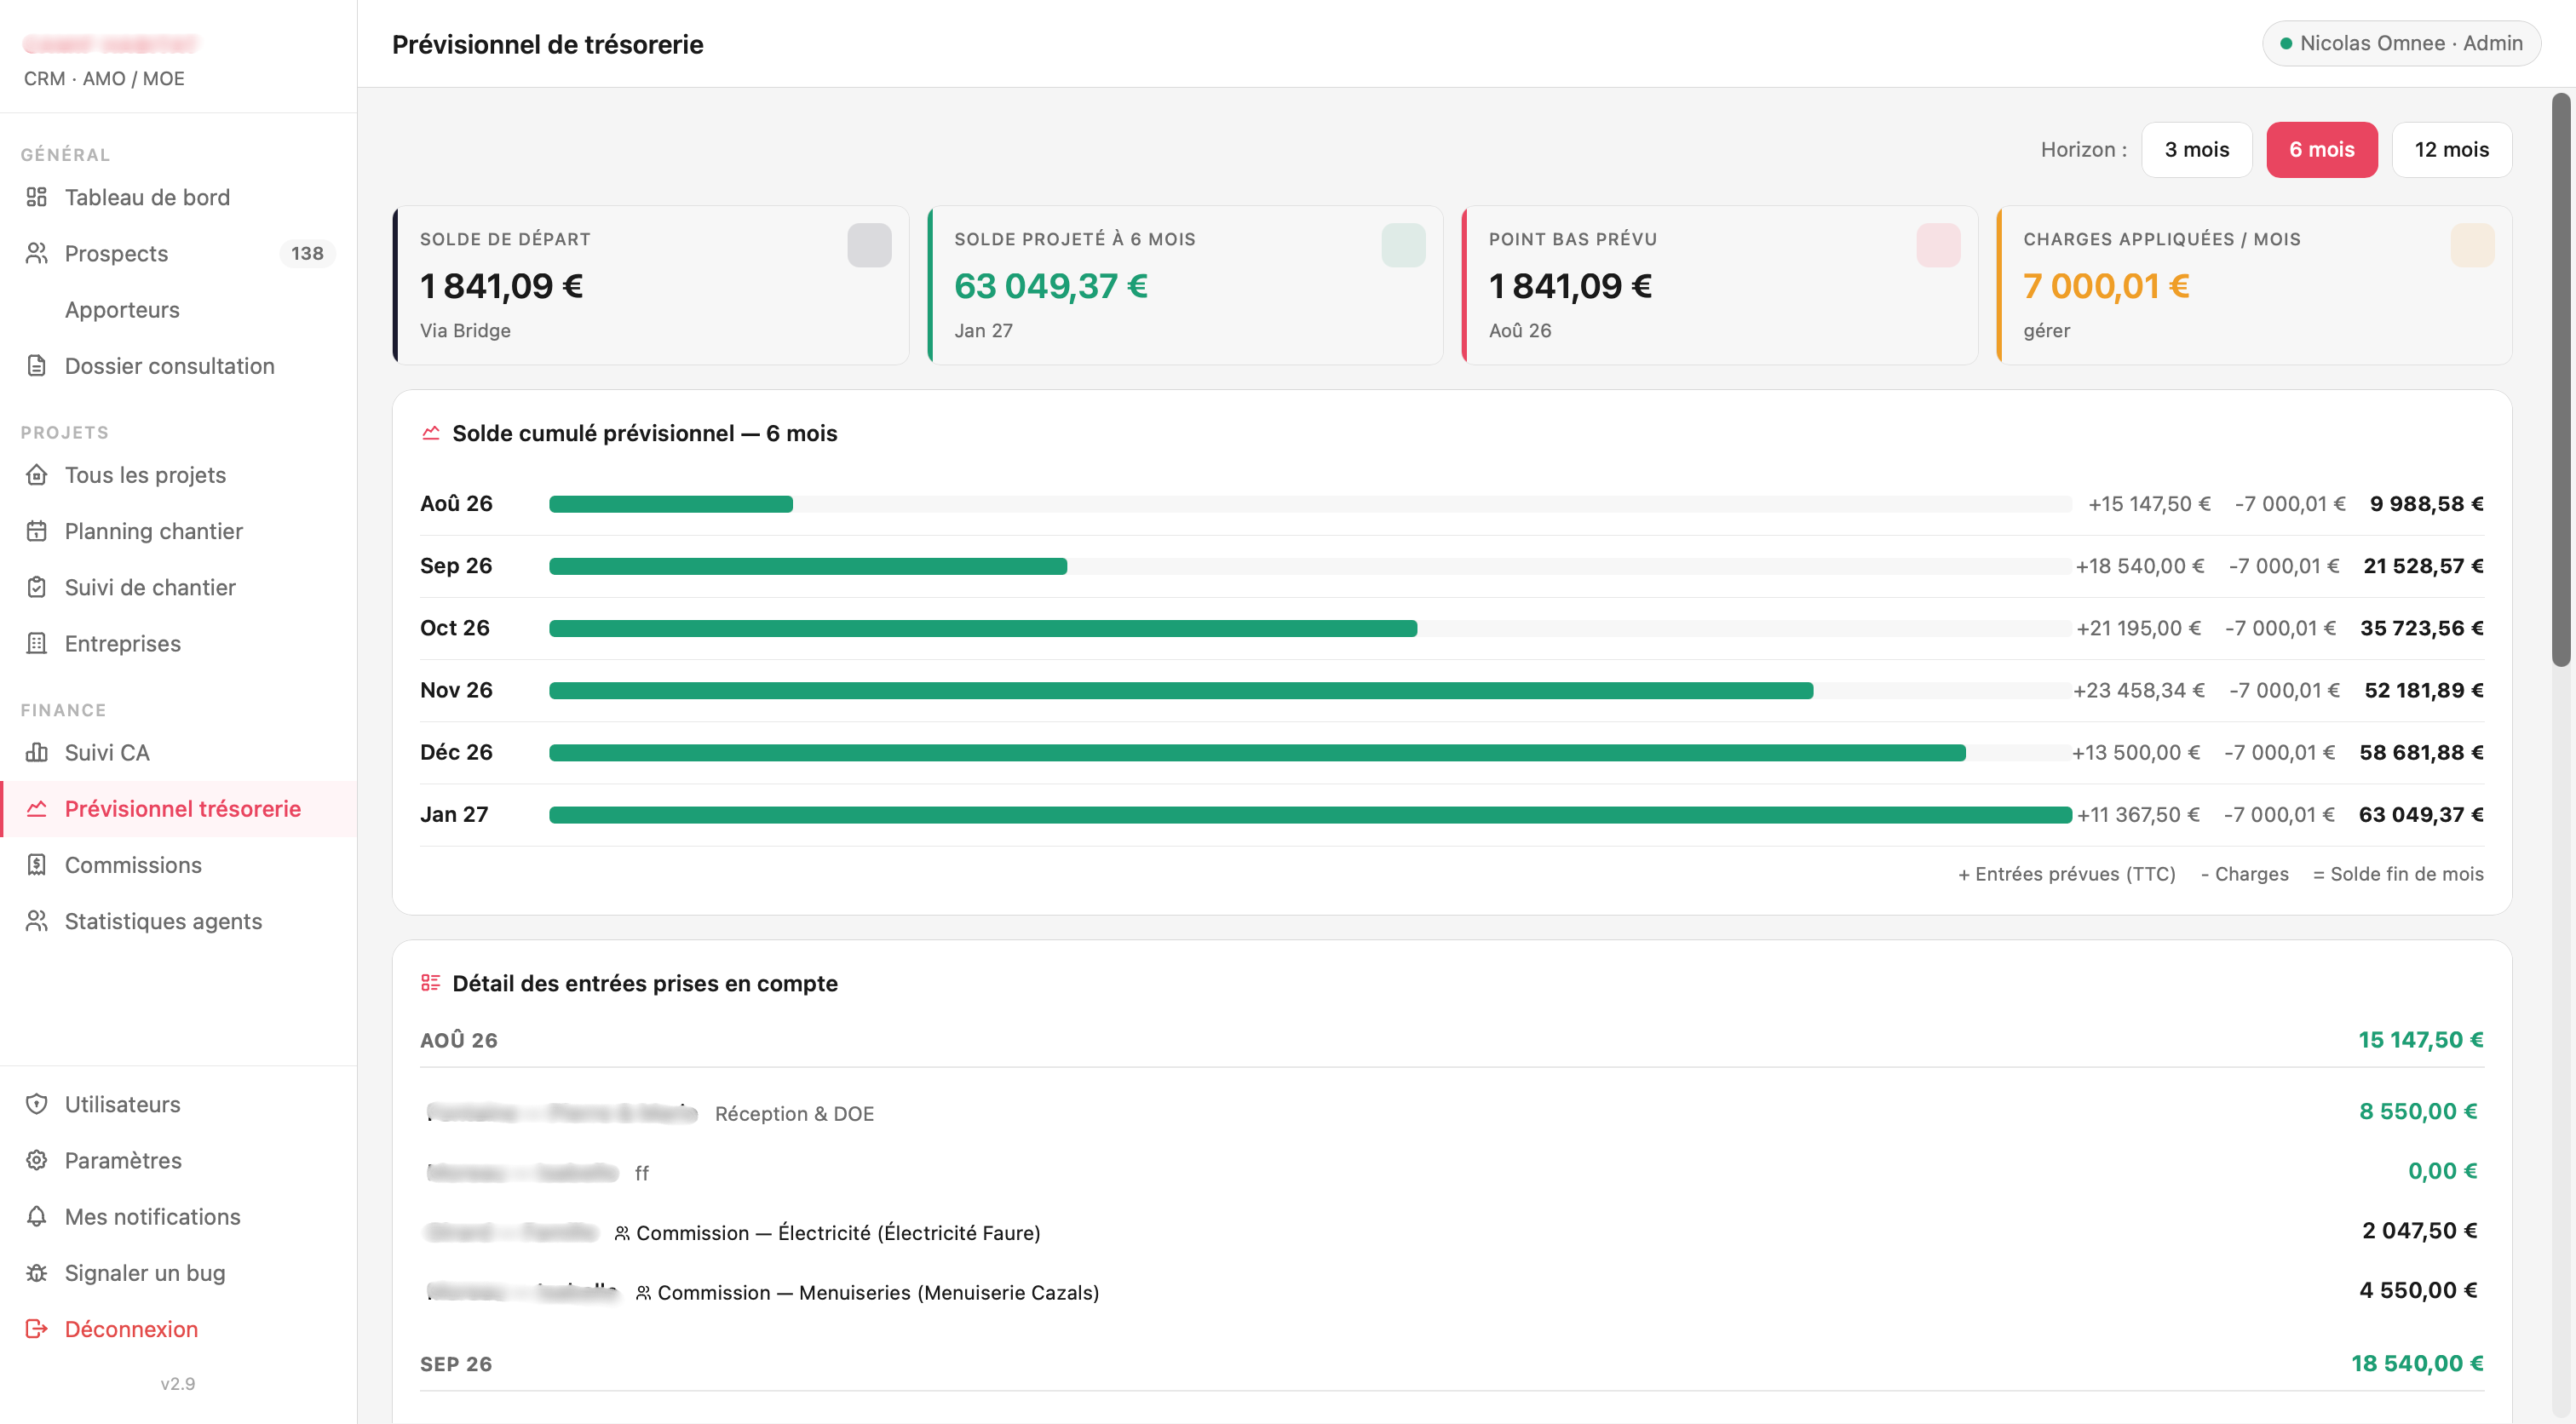The width and height of the screenshot is (2576, 1424).
Task: Open the Commissions section
Action: click(x=178, y=865)
